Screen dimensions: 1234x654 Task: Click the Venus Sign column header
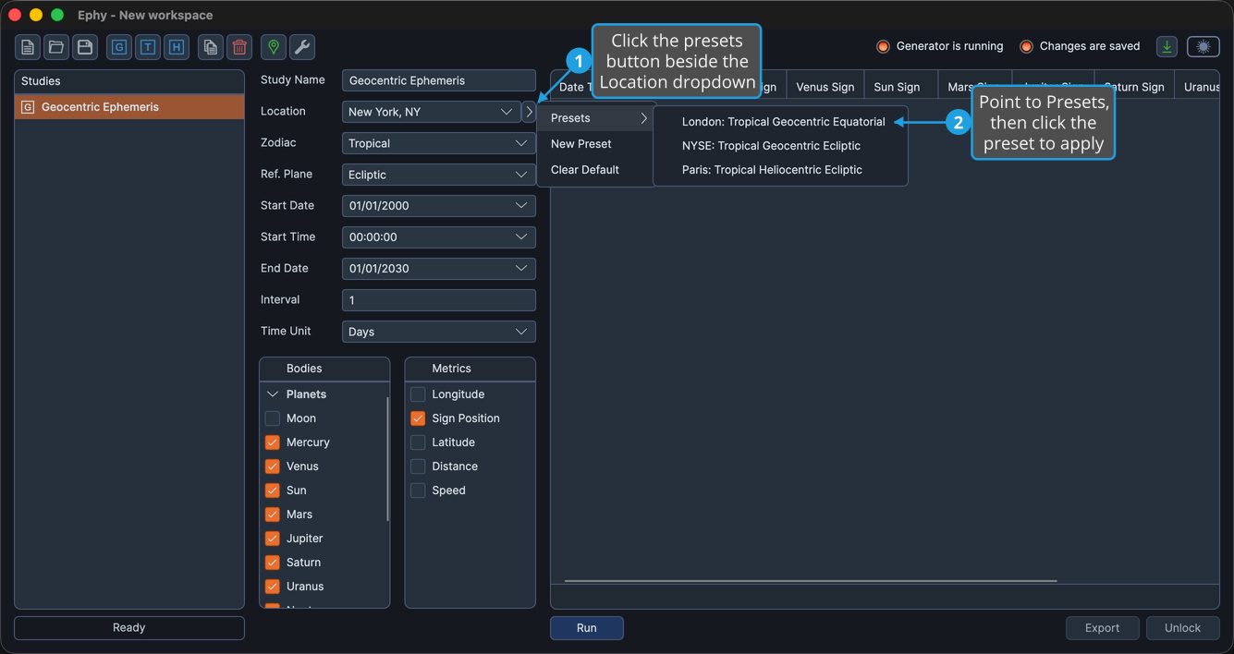825,87
